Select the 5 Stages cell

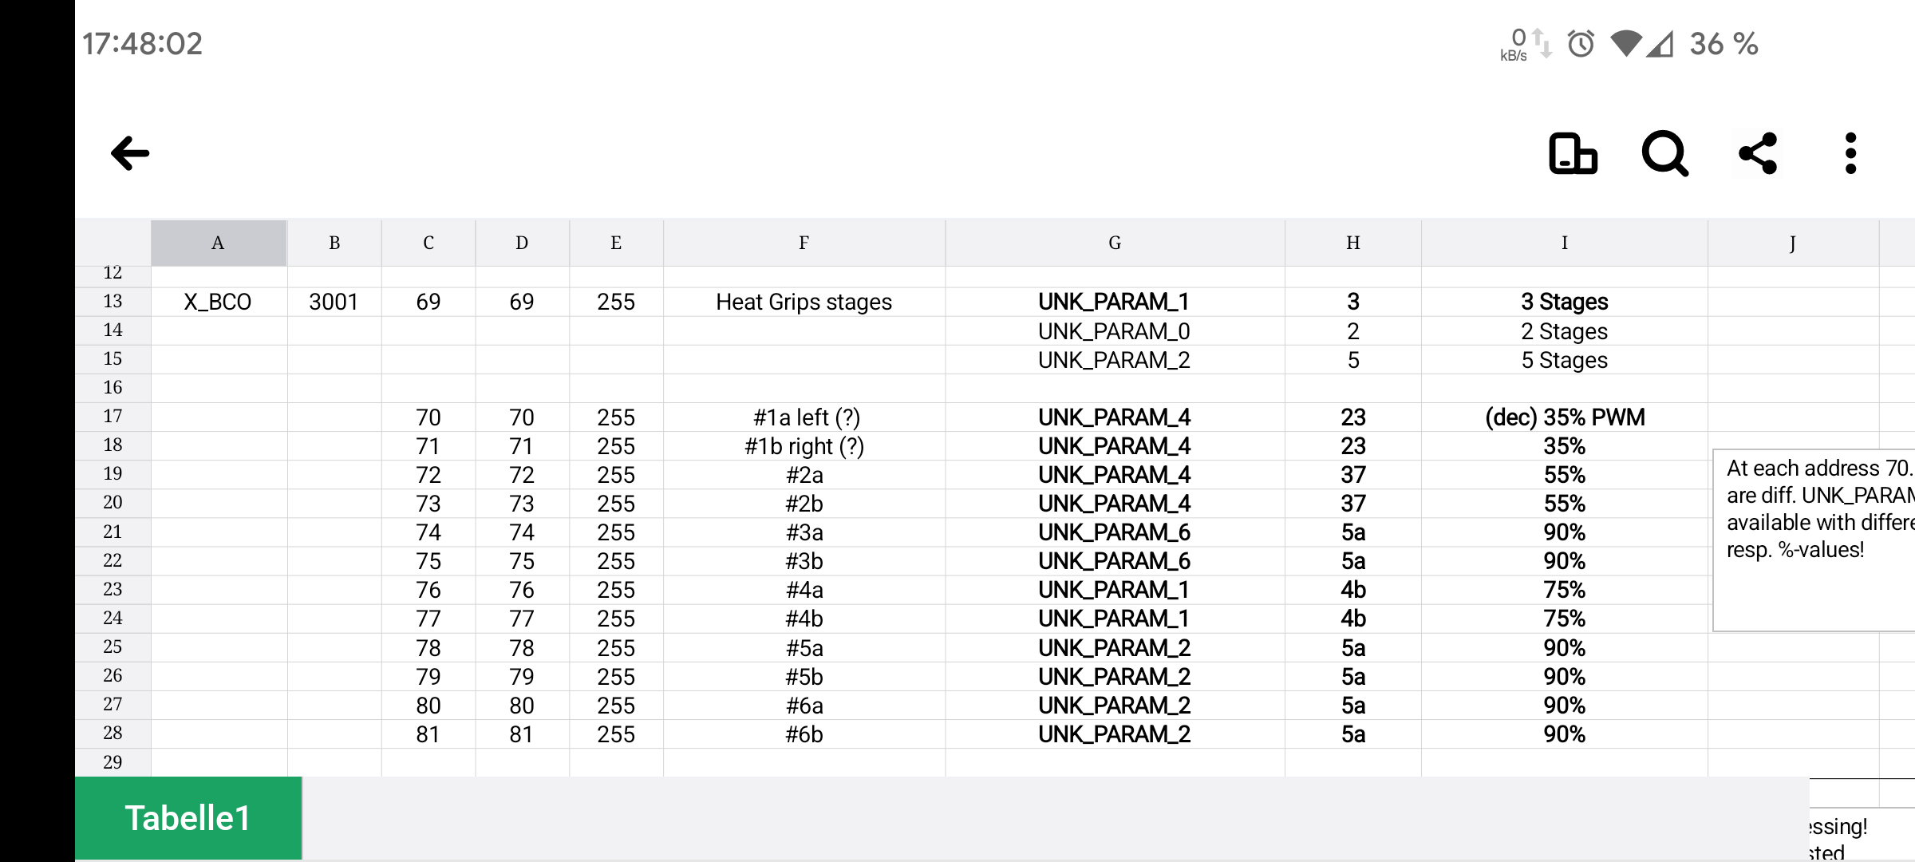pos(1564,360)
